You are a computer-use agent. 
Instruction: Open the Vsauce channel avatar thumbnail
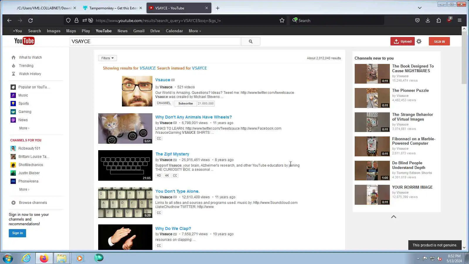click(x=137, y=91)
